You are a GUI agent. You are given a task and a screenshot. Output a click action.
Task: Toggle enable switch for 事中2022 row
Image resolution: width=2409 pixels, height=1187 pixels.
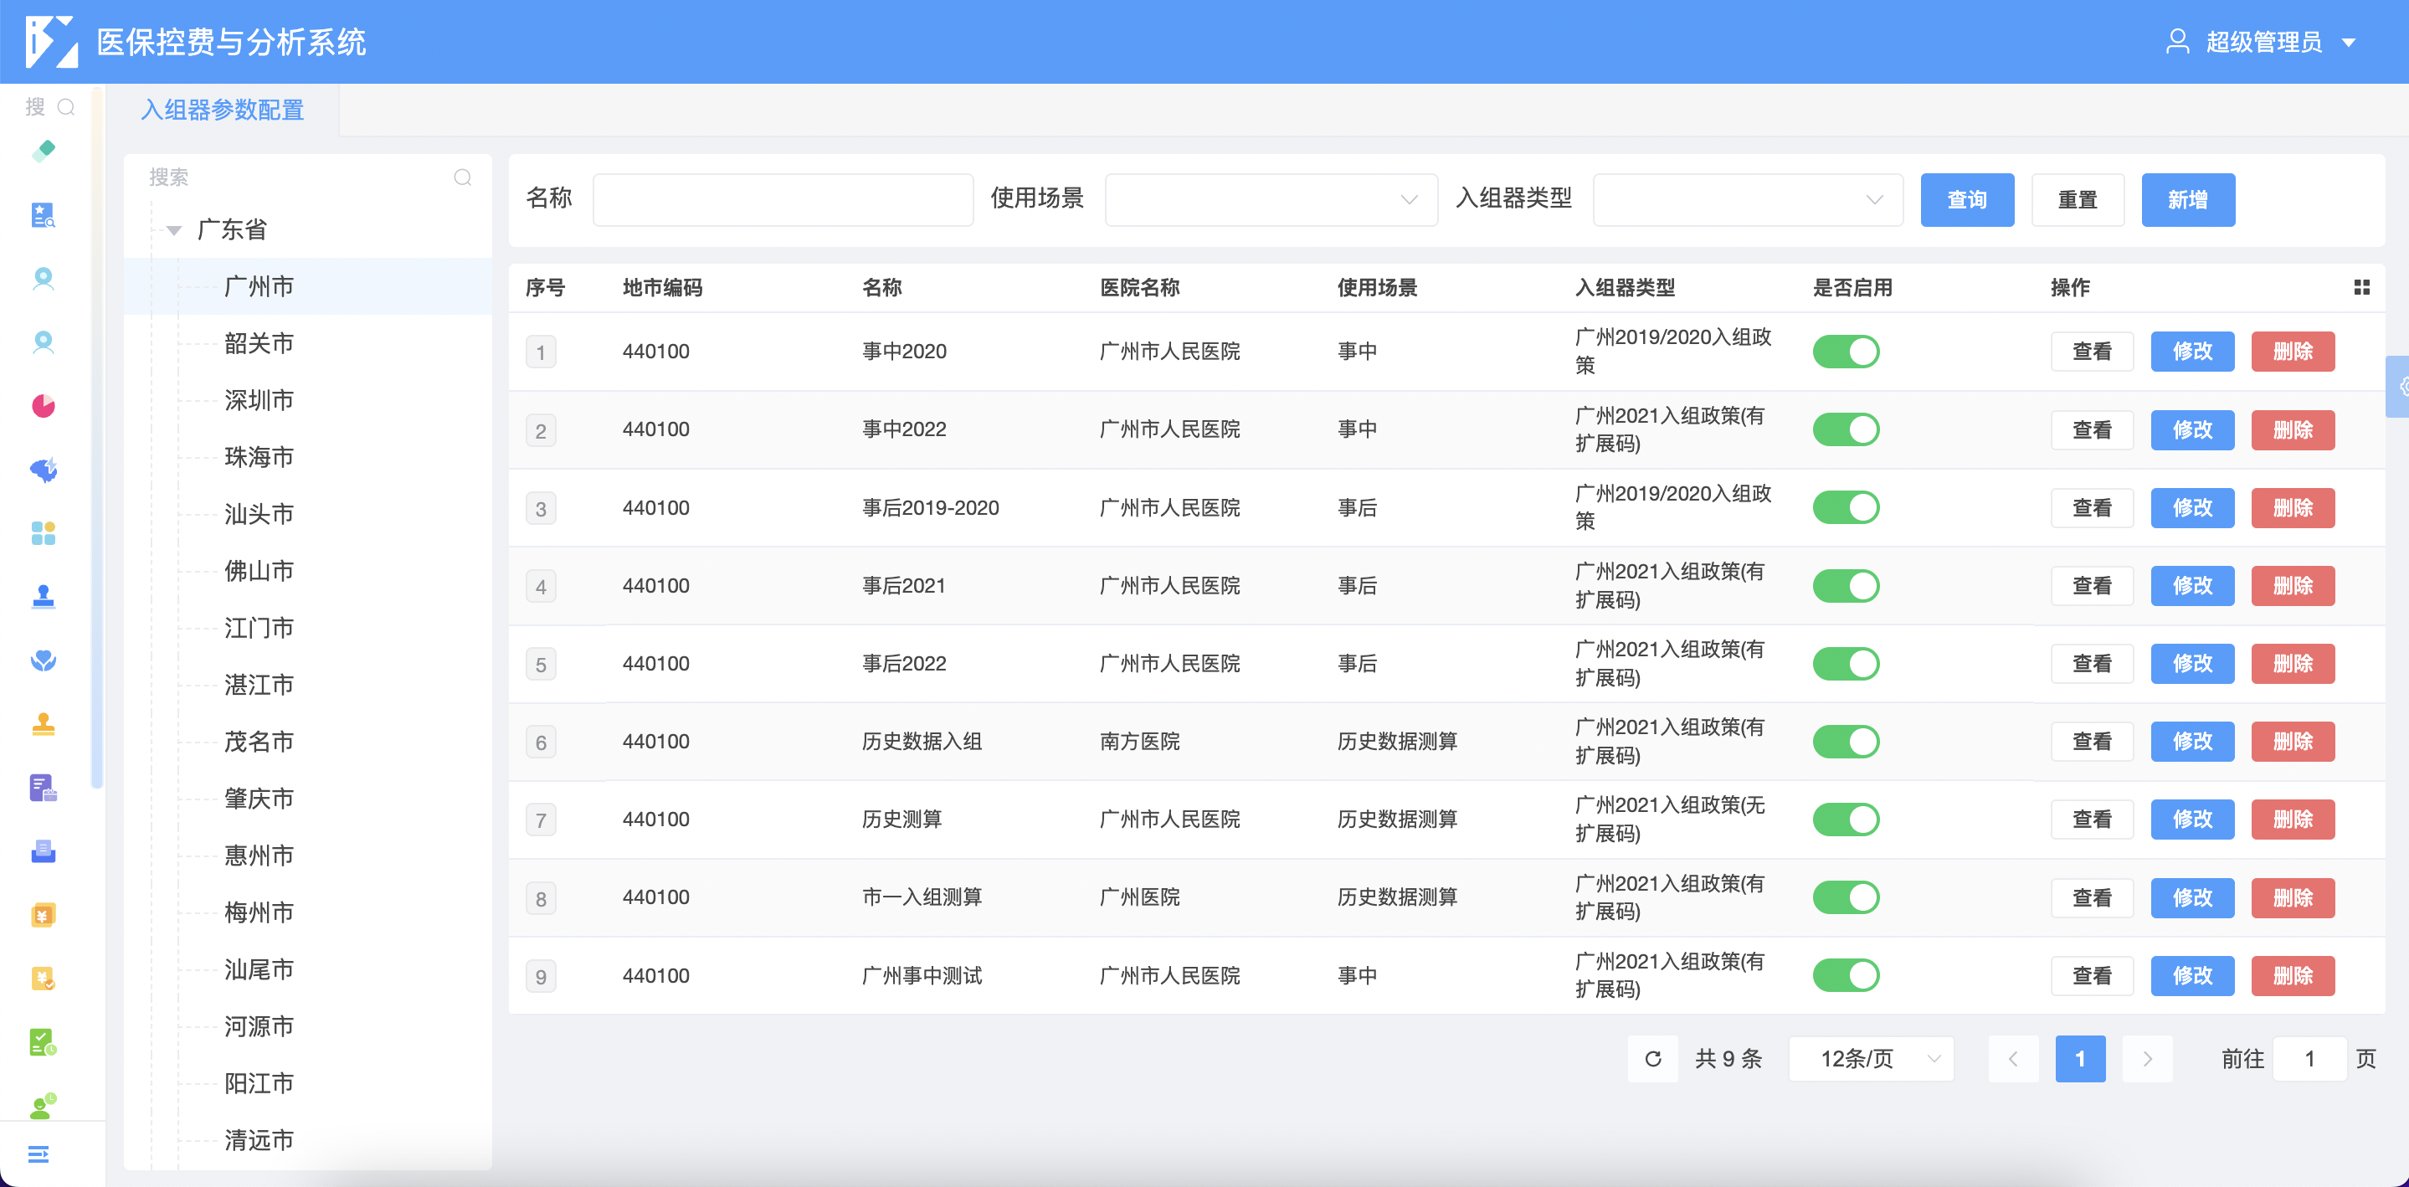click(x=1846, y=429)
